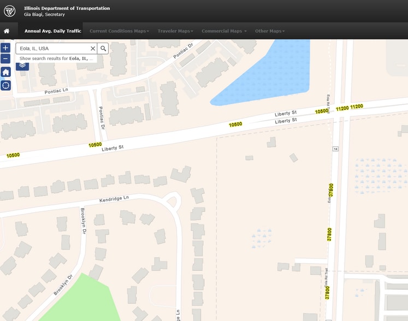Choose the 'Show search results for Eola' suggestion

click(56, 58)
